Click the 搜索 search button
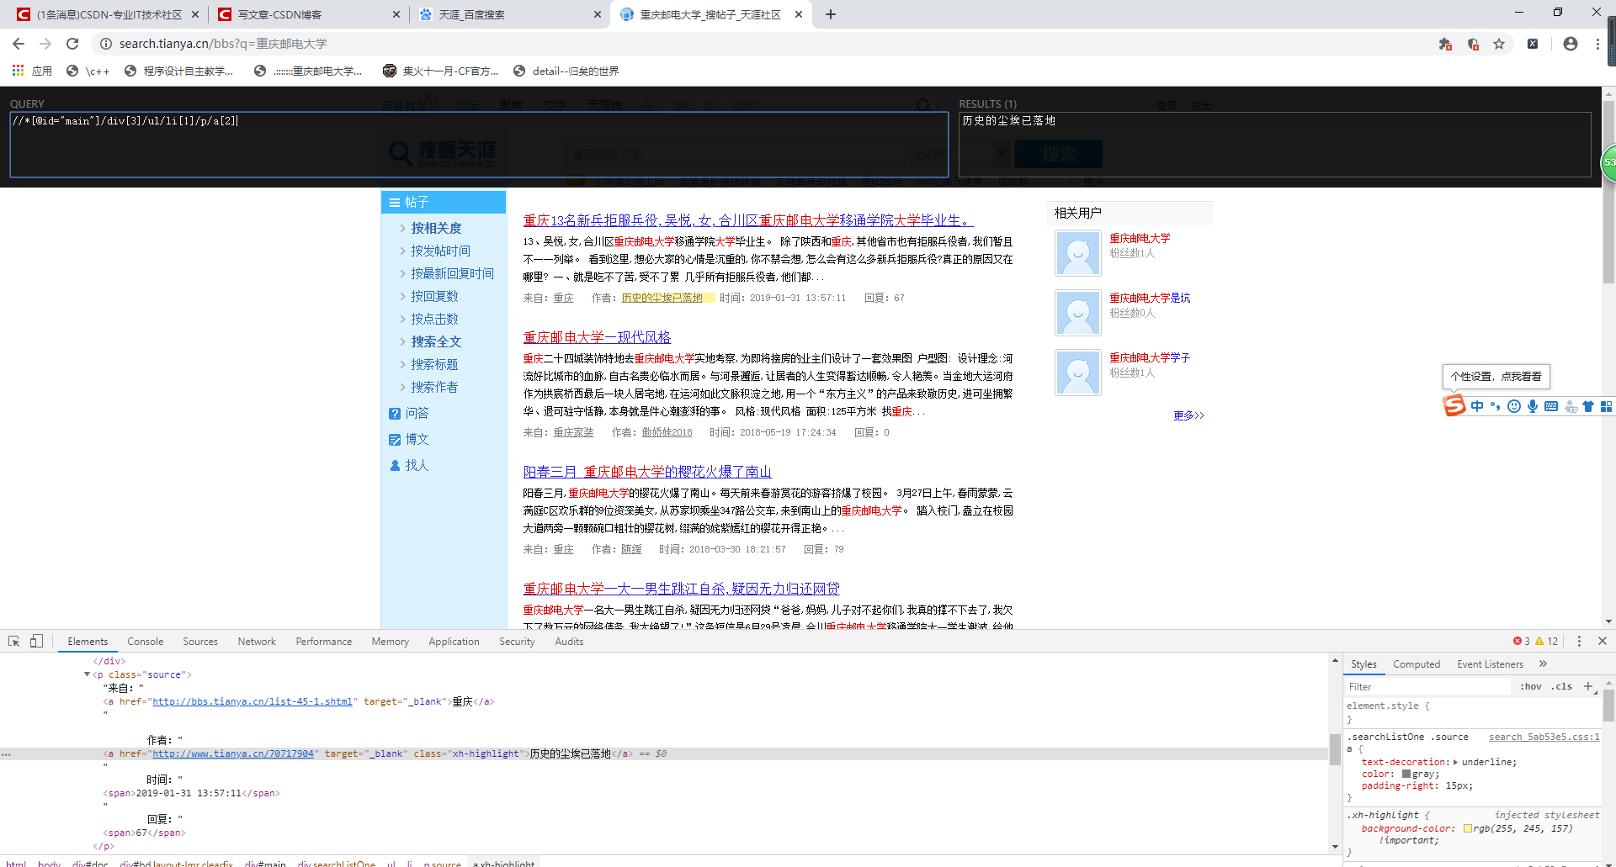The height and width of the screenshot is (867, 1616). tap(1058, 154)
